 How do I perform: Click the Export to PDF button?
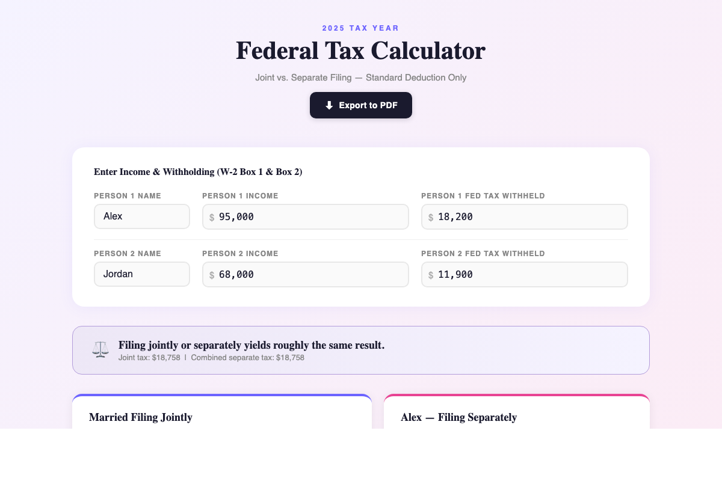(361, 105)
